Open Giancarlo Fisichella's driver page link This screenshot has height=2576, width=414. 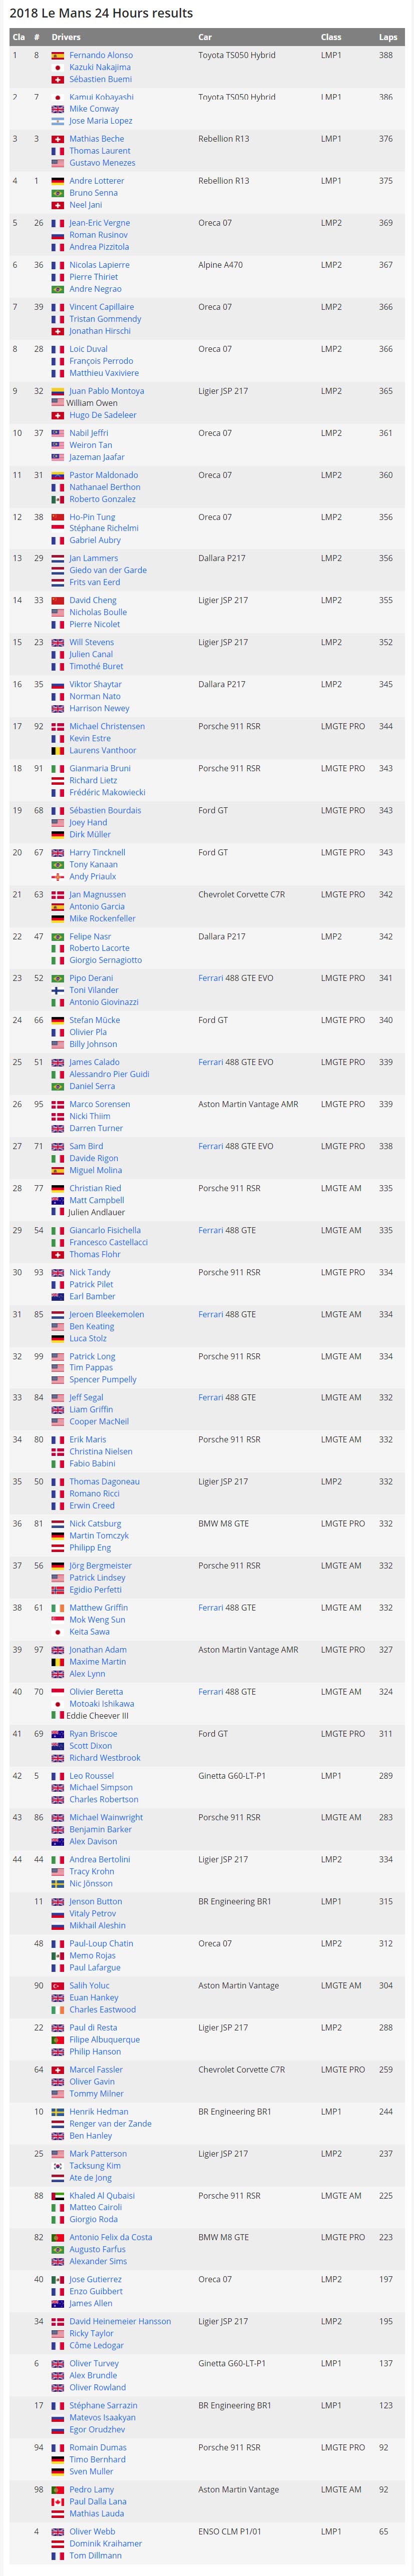click(x=105, y=1230)
